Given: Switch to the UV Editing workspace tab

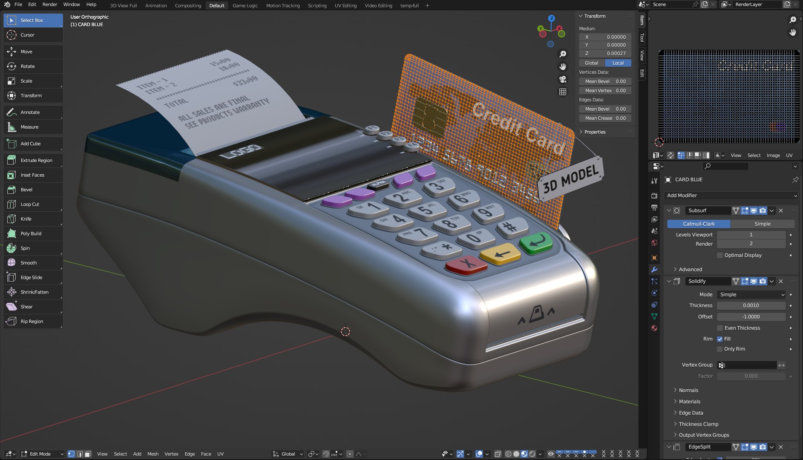Looking at the screenshot, I should (345, 6).
